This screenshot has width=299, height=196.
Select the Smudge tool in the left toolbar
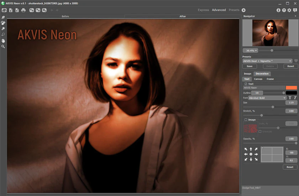click(x=3, y=17)
